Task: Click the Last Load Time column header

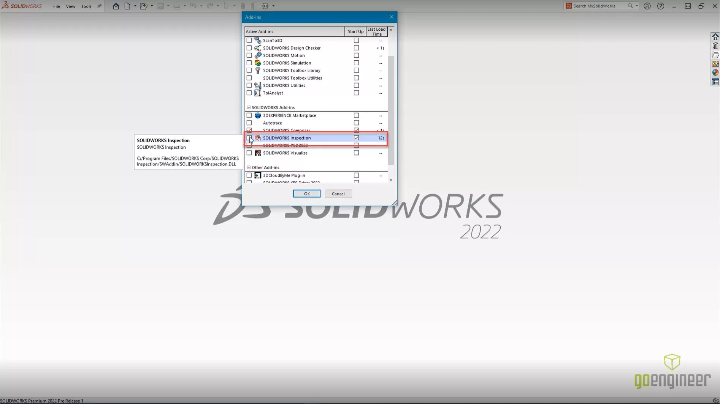Action: [x=377, y=31]
